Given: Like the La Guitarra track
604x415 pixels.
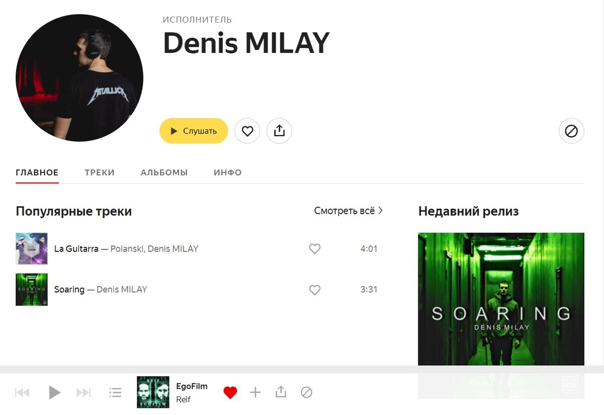Looking at the screenshot, I should point(315,249).
